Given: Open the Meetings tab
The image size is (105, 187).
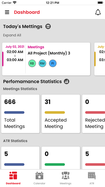Looking at the screenshot, I should pos(66,178).
